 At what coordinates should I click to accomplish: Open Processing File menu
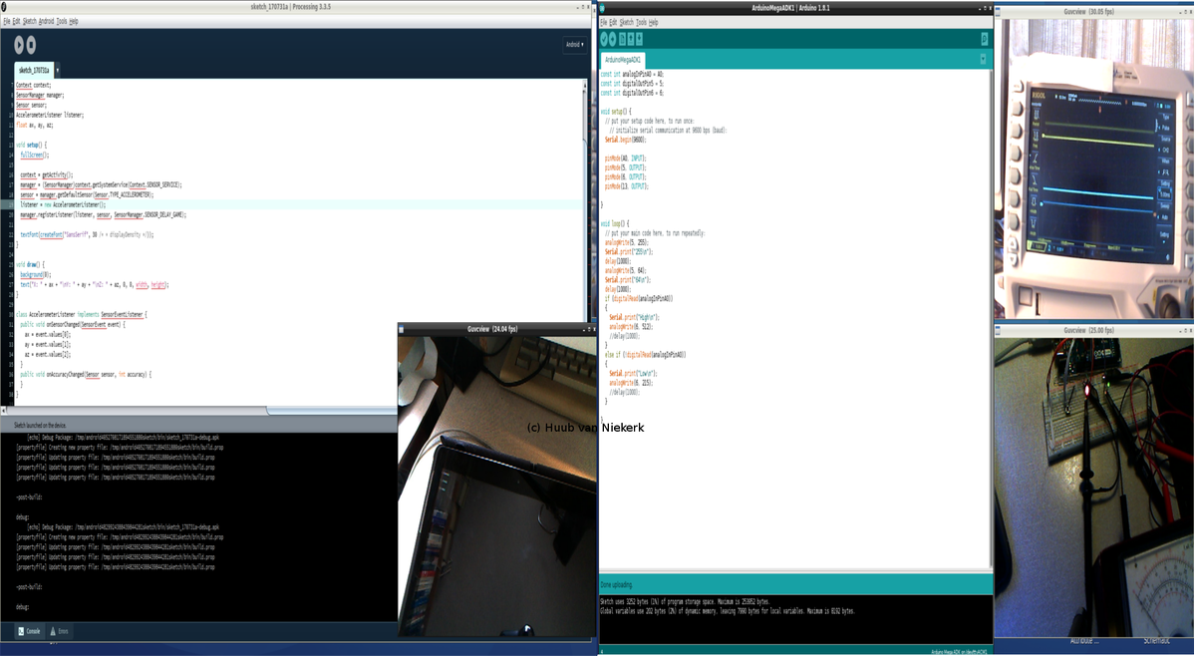(7, 21)
